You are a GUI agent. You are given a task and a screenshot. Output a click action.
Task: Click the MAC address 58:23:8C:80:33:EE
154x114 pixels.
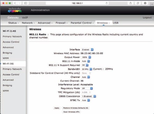pos(92,53)
